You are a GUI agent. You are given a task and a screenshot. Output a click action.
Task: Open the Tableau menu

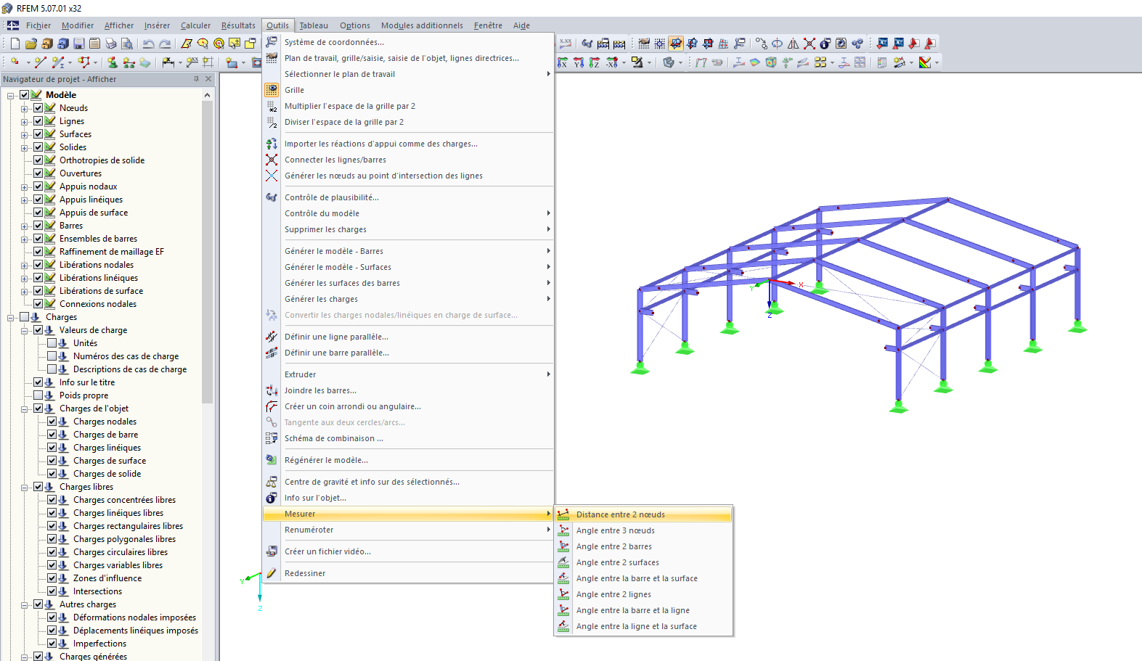pyautogui.click(x=314, y=25)
